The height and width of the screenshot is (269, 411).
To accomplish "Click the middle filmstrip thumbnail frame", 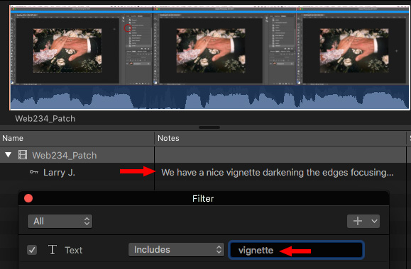I will pos(225,46).
